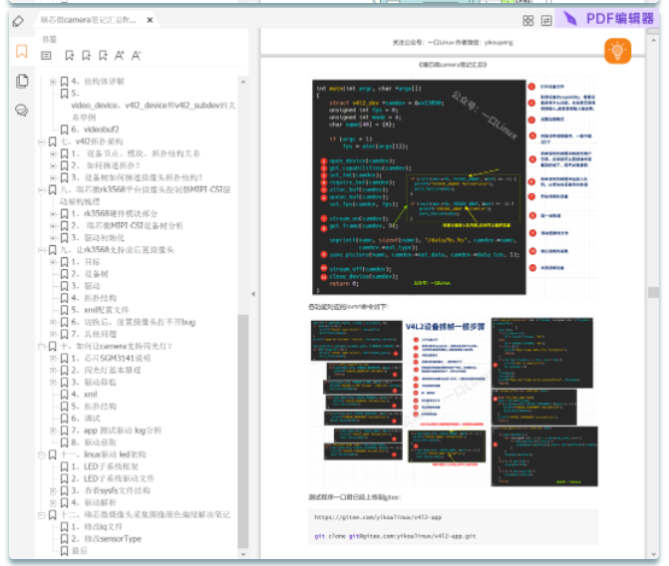
Task: Go to bookmark '2. 设备树' under section 九
Action: 90,274
